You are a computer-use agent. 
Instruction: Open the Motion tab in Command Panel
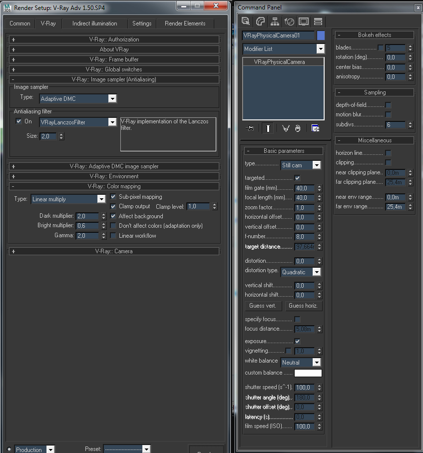(x=289, y=21)
